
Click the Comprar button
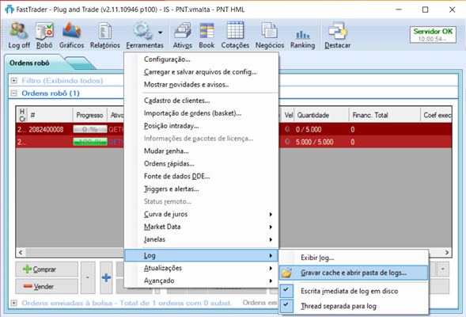[47, 269]
